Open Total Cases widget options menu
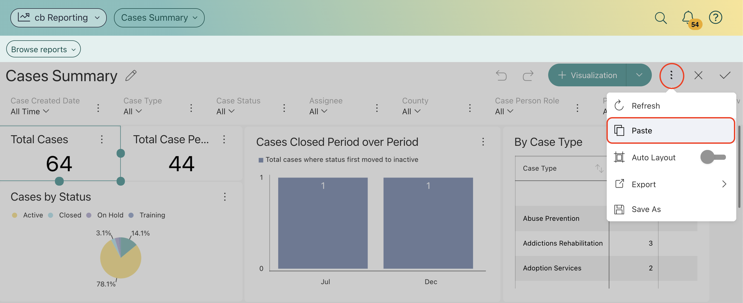 click(102, 140)
